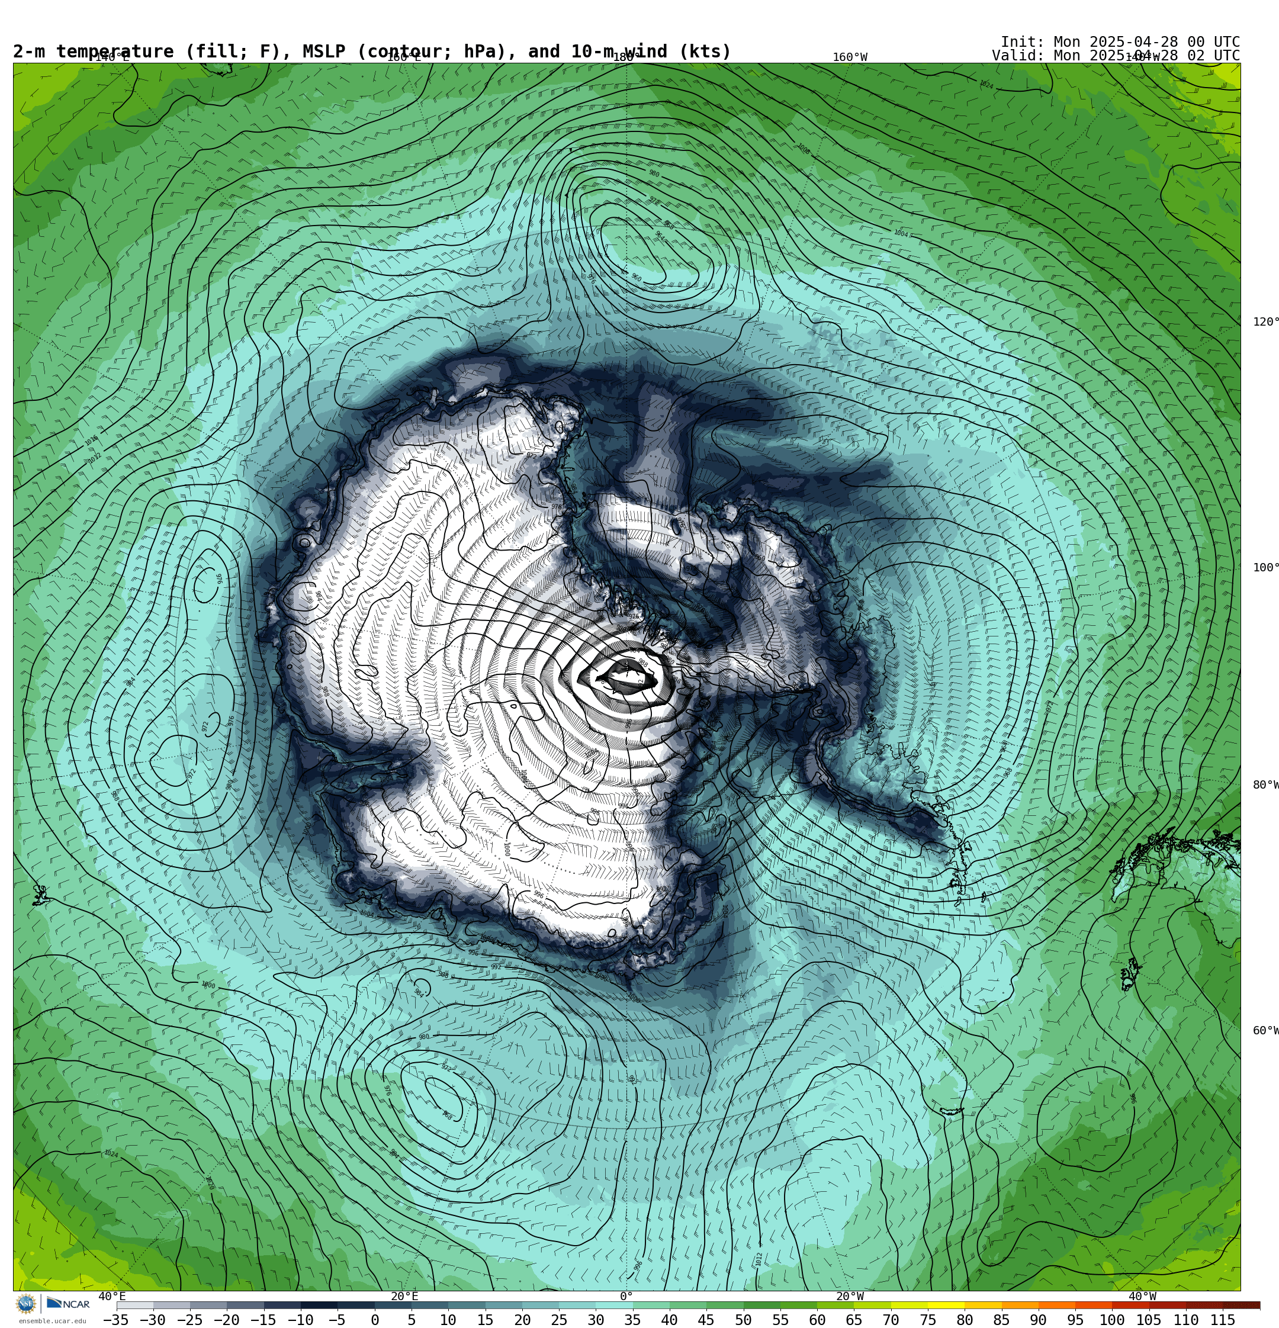1279x1328 pixels.
Task: Open the ensemble.ucar.edu link text
Action: coord(52,1321)
